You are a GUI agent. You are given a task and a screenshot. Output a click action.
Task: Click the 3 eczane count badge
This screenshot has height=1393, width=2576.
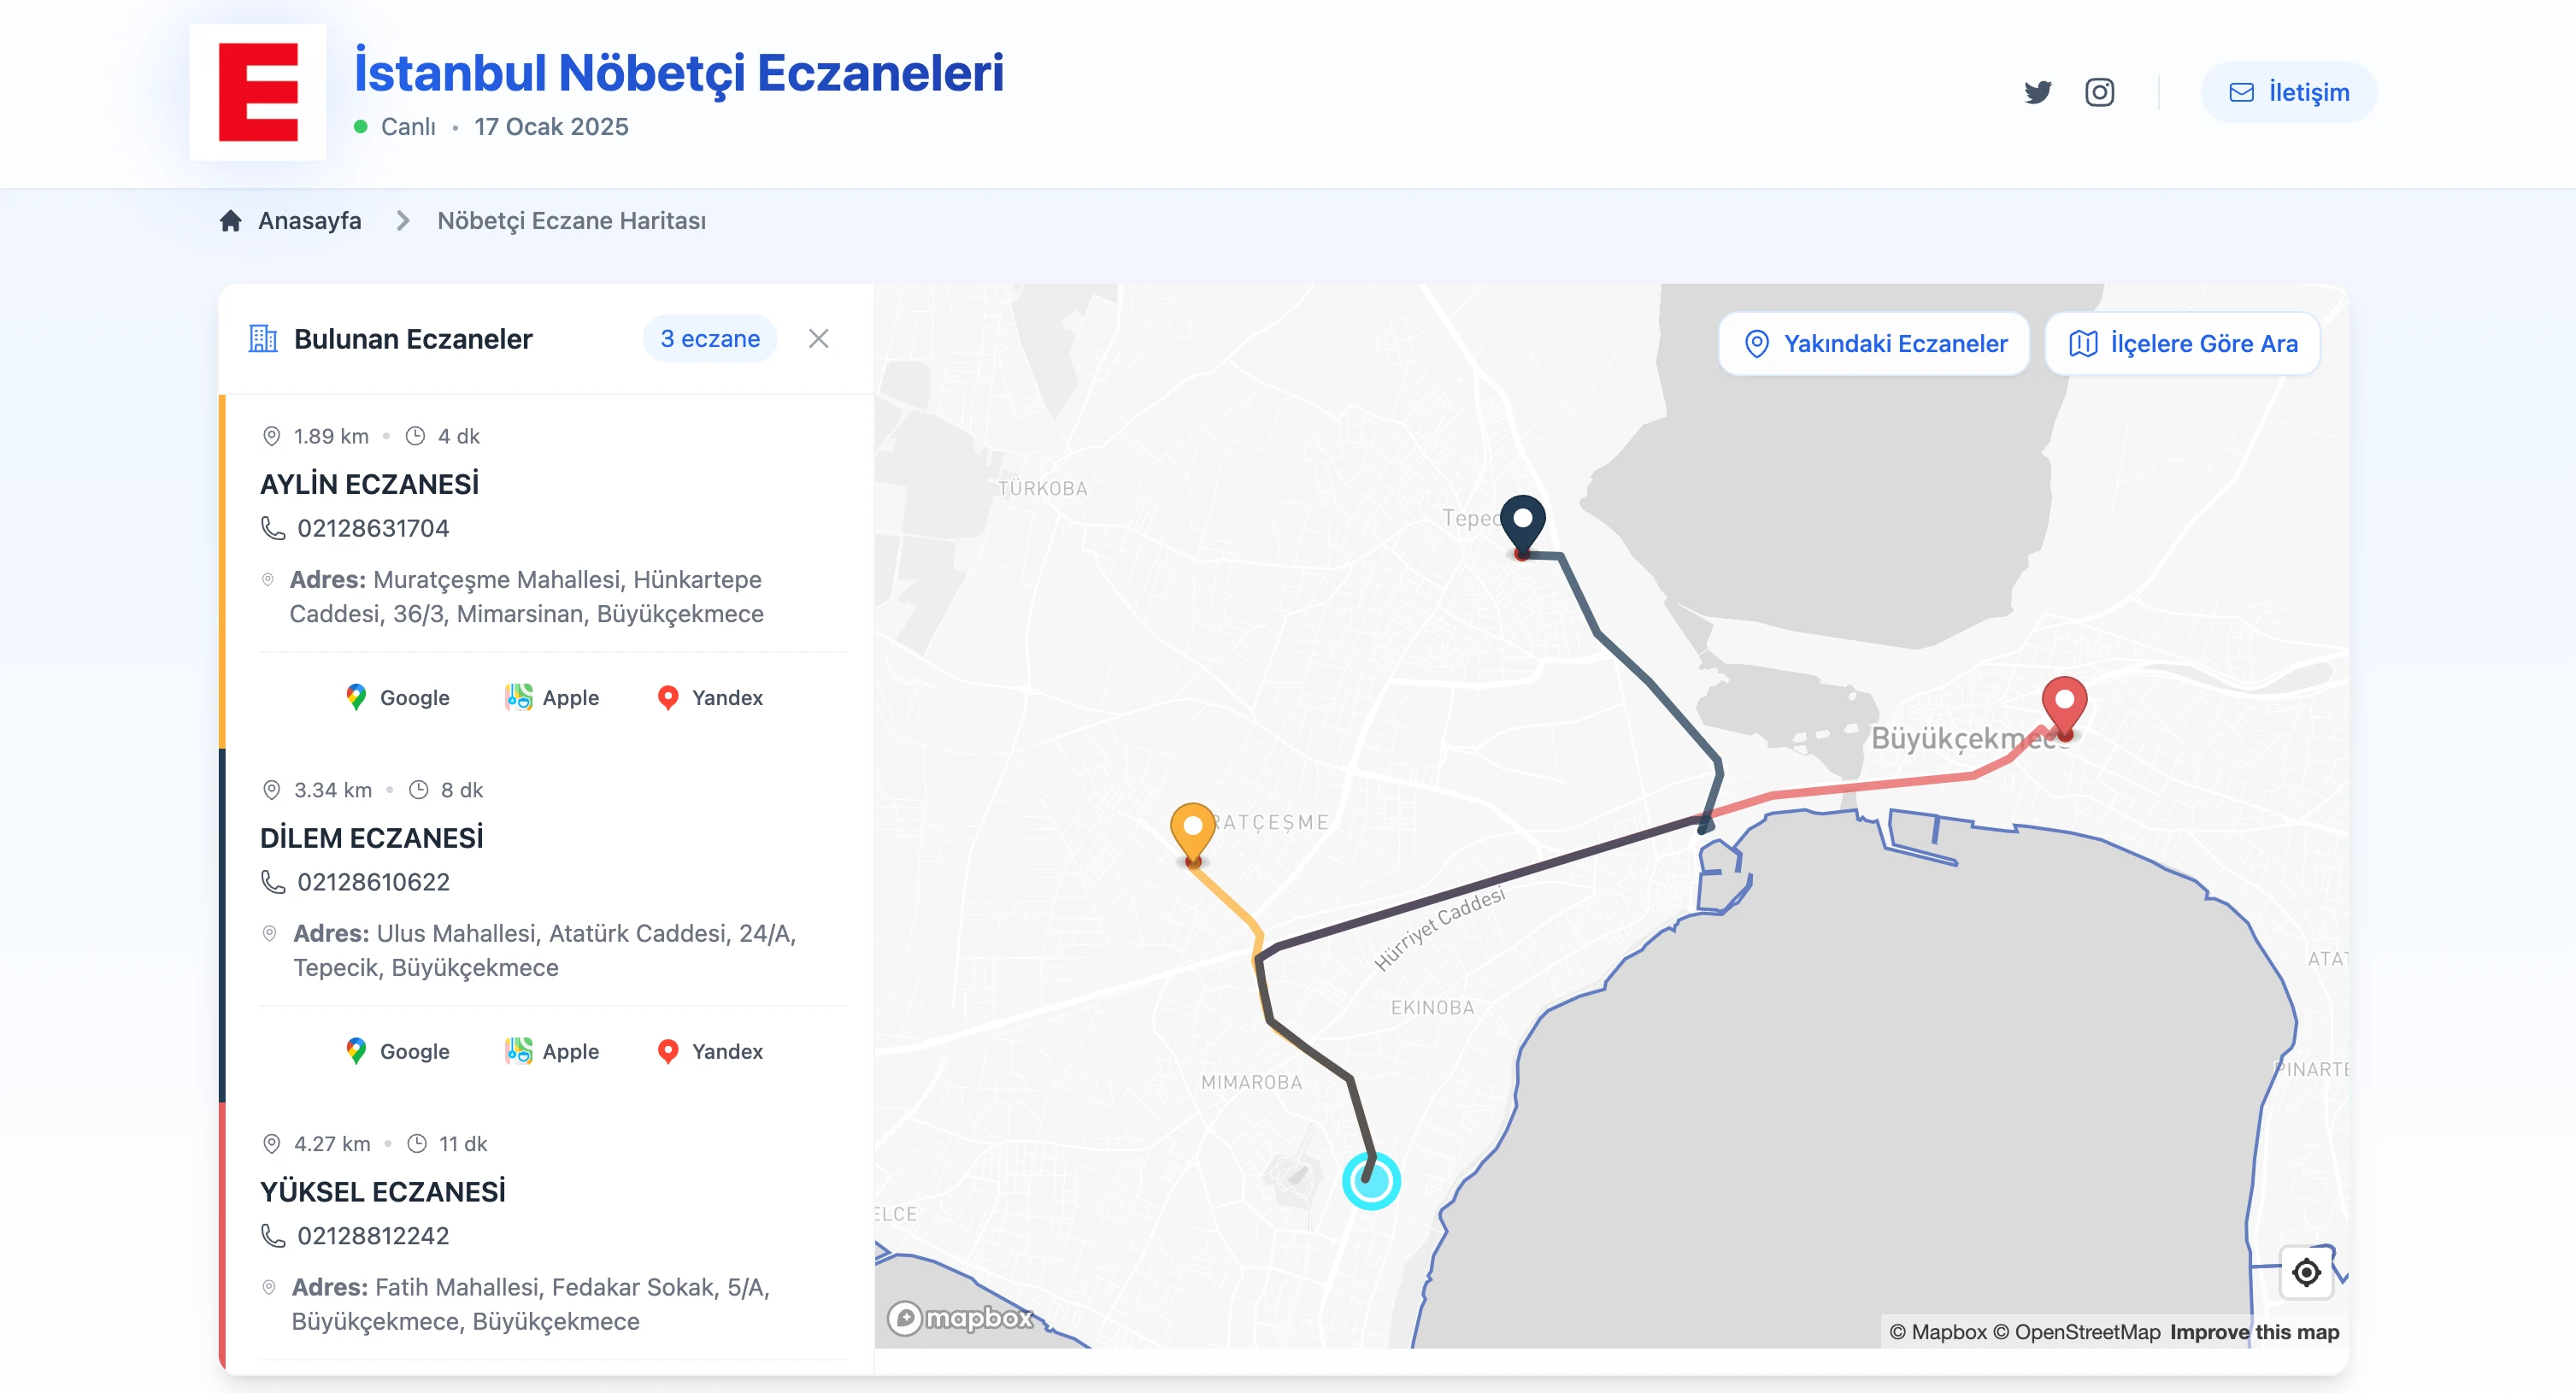pyautogui.click(x=709, y=338)
